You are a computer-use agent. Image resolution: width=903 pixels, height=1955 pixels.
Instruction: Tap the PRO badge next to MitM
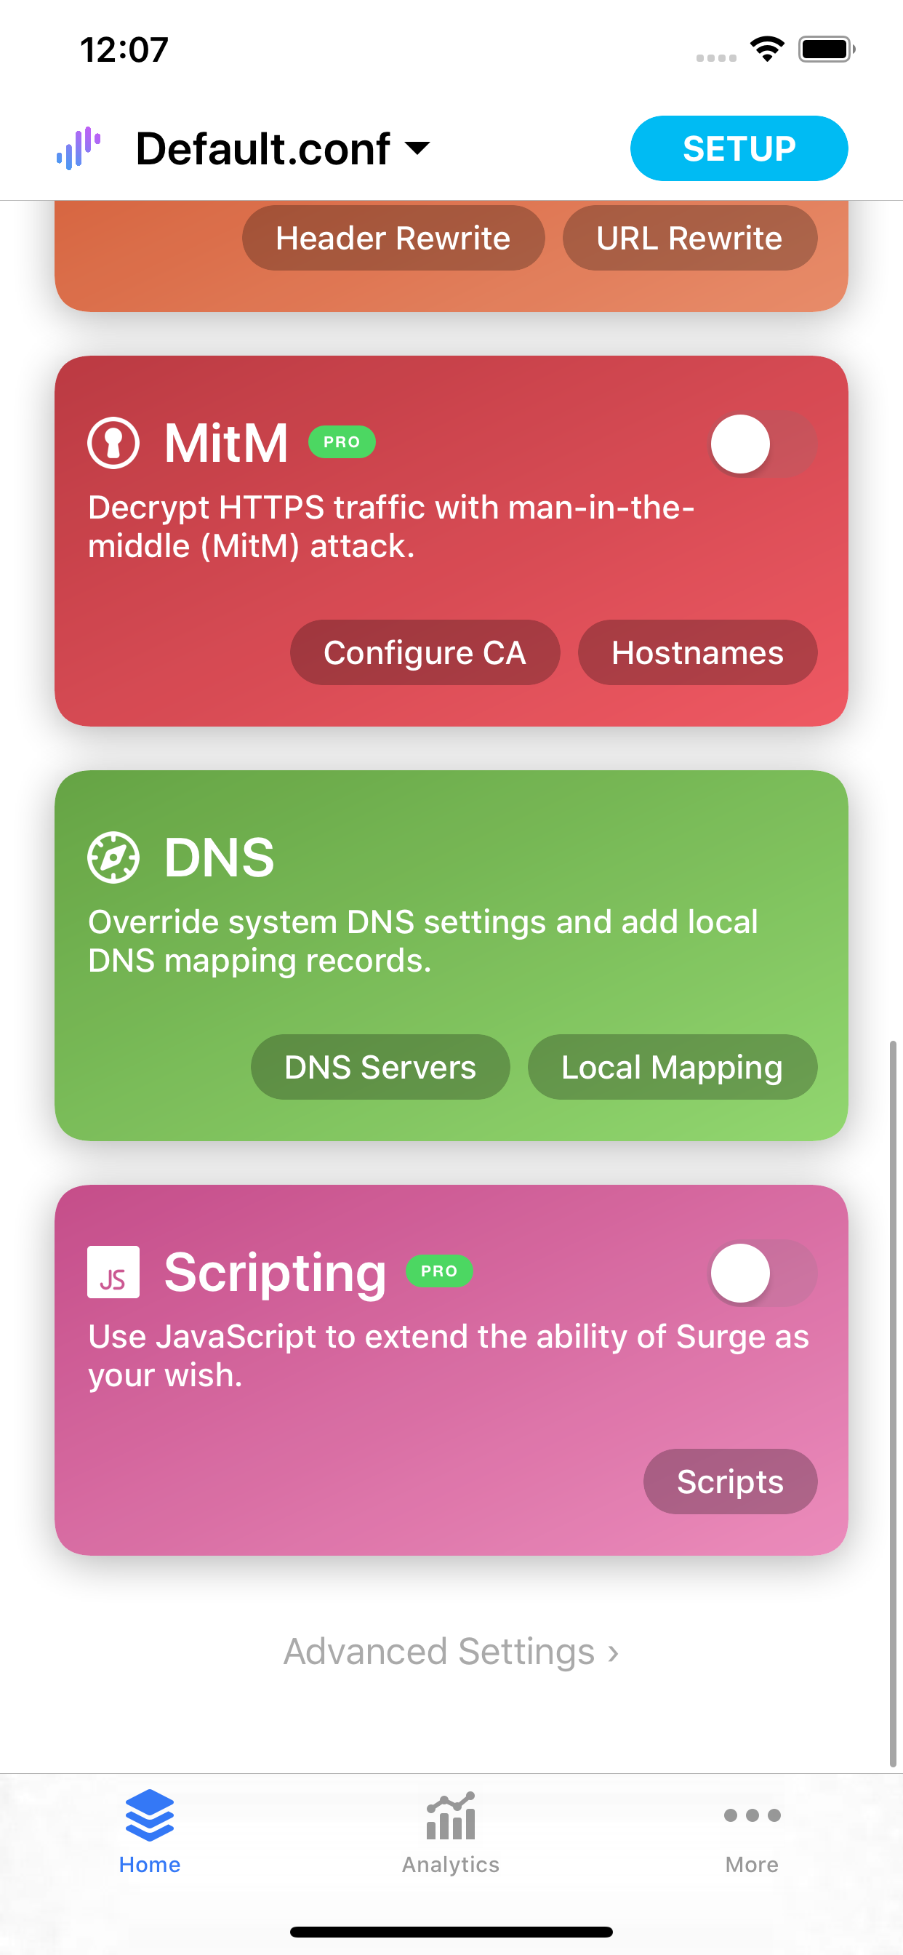(x=342, y=442)
